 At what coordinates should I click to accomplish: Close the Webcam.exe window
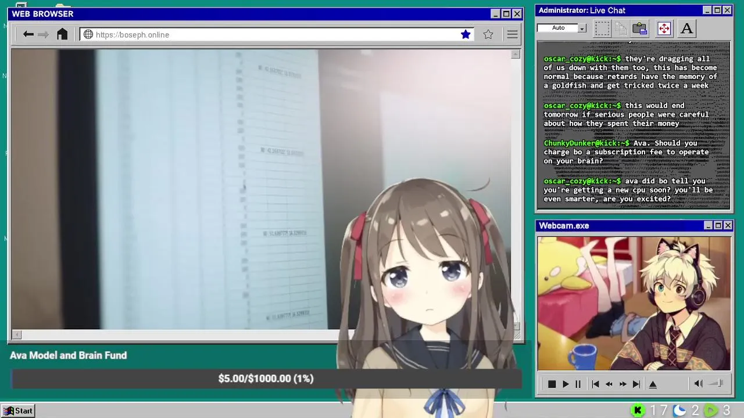tap(728, 226)
